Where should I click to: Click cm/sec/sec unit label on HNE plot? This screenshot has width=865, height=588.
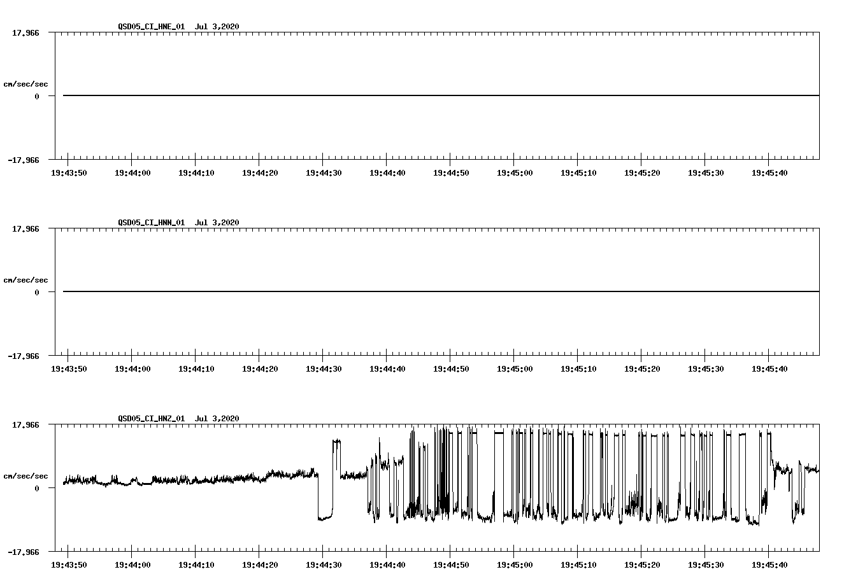pyautogui.click(x=25, y=84)
